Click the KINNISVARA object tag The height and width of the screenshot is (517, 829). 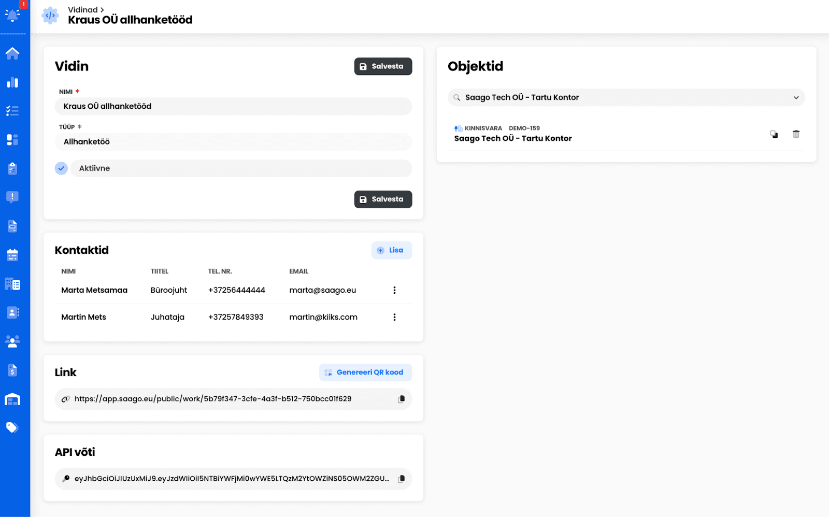click(x=483, y=128)
